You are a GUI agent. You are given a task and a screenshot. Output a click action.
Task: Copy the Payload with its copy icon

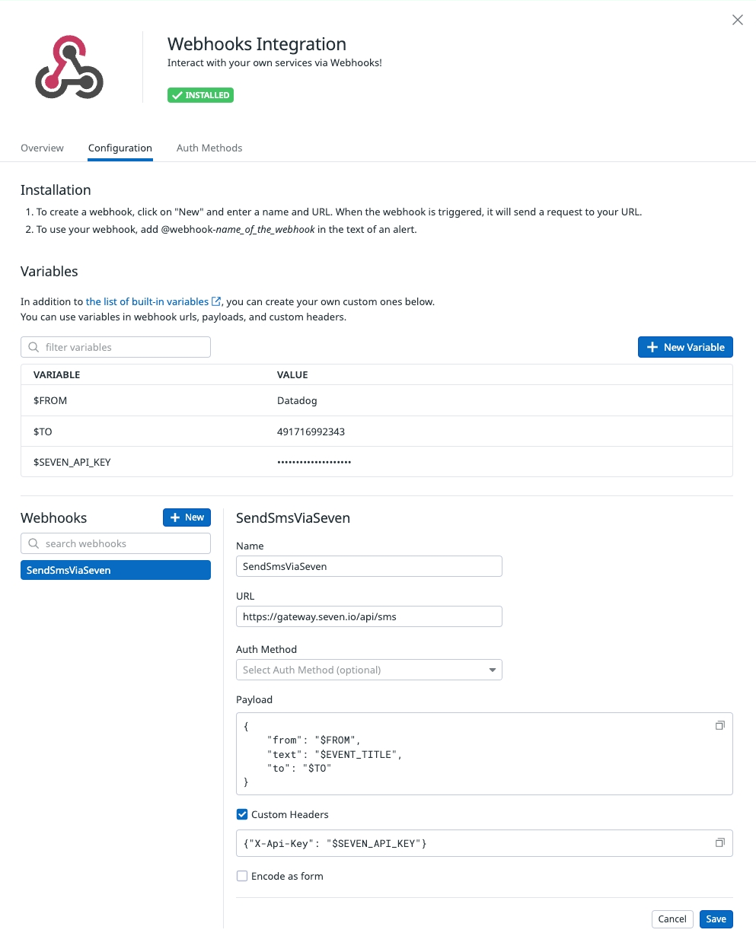point(719,725)
